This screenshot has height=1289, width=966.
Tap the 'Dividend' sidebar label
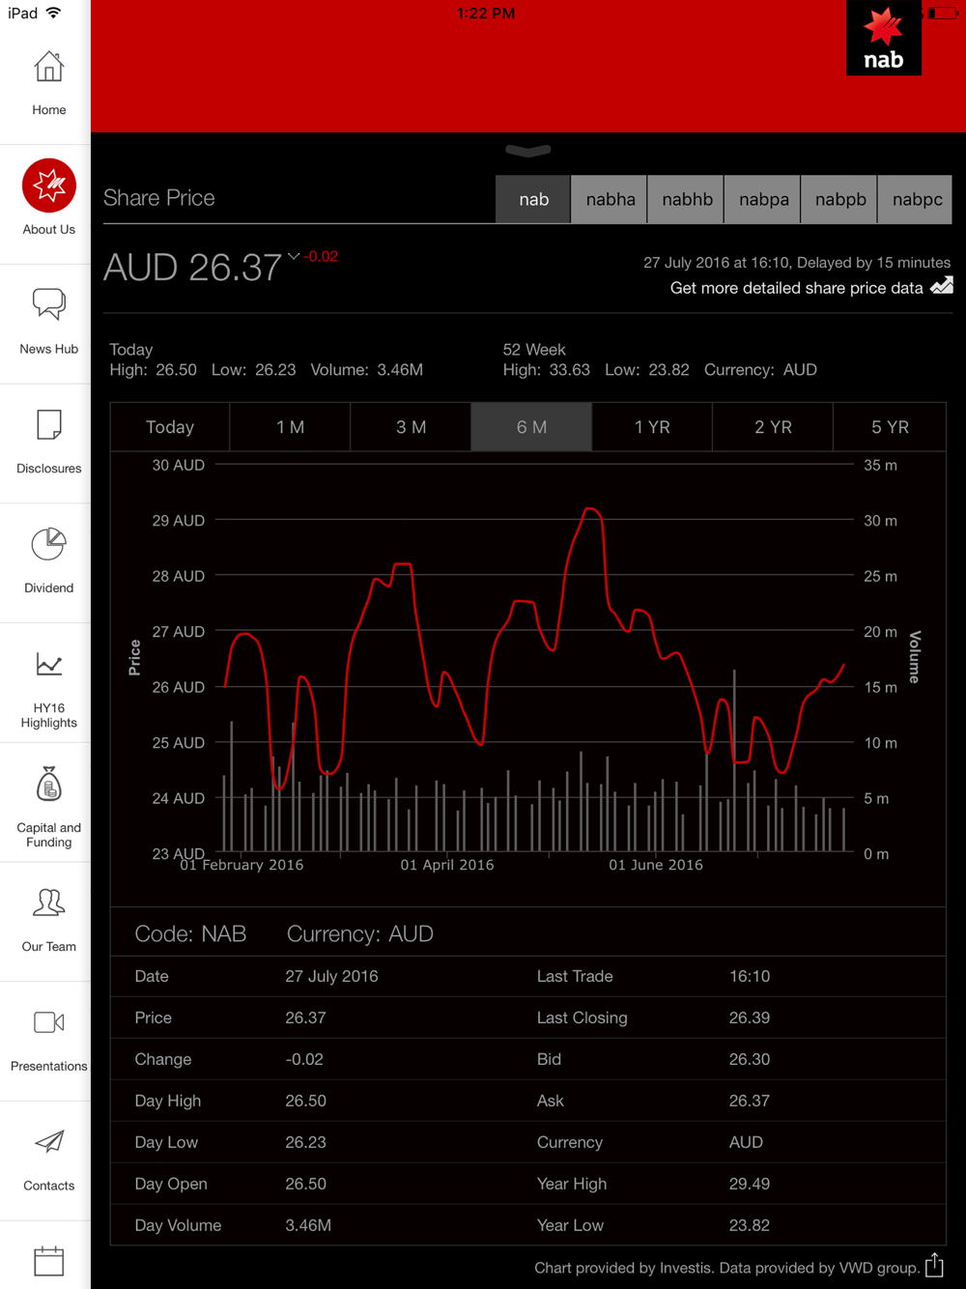pyautogui.click(x=49, y=588)
